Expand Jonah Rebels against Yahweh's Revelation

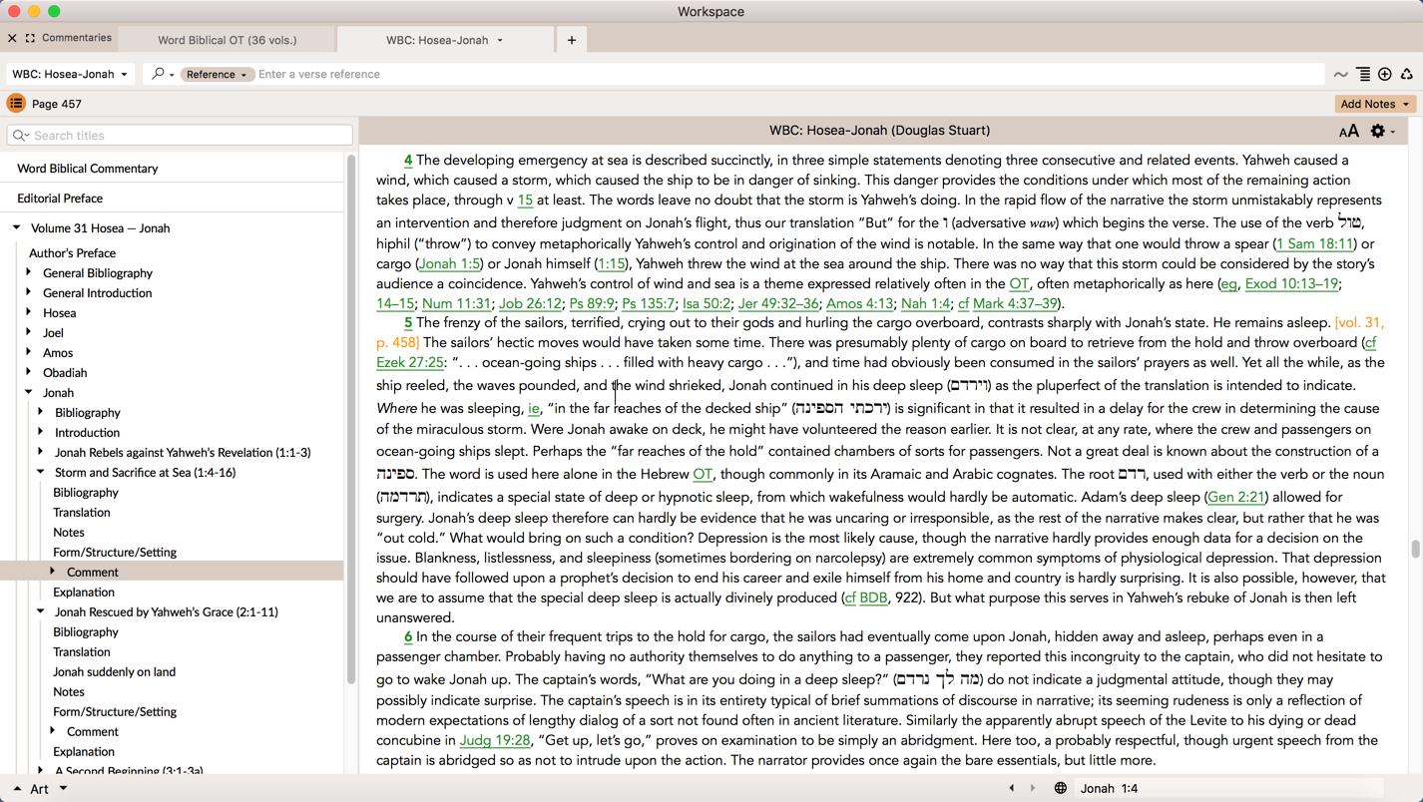click(41, 452)
